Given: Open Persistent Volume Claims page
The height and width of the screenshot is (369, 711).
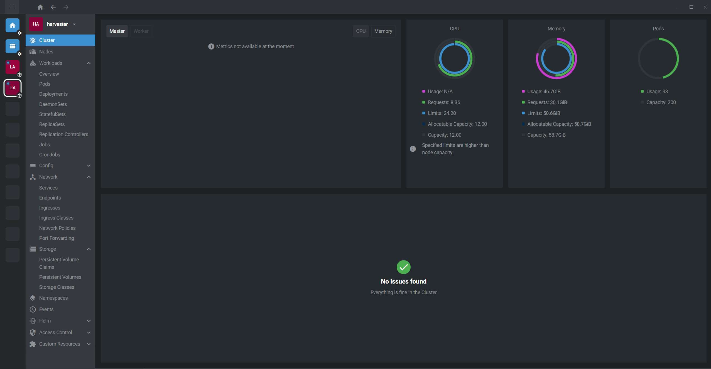Looking at the screenshot, I should (59, 263).
